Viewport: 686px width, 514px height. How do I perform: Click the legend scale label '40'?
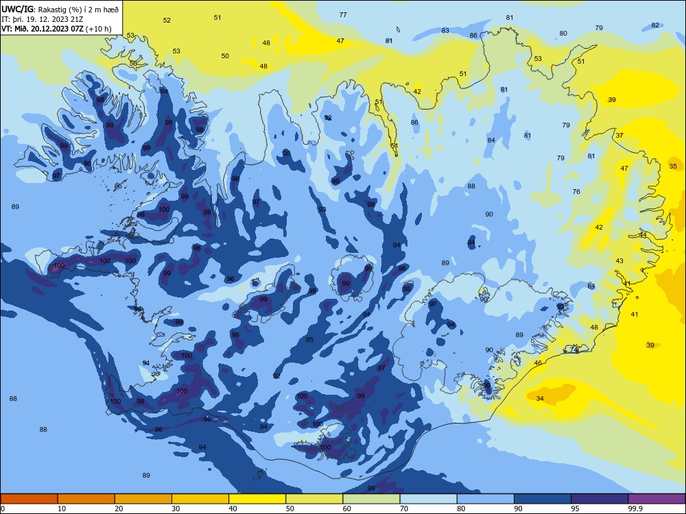(x=233, y=509)
